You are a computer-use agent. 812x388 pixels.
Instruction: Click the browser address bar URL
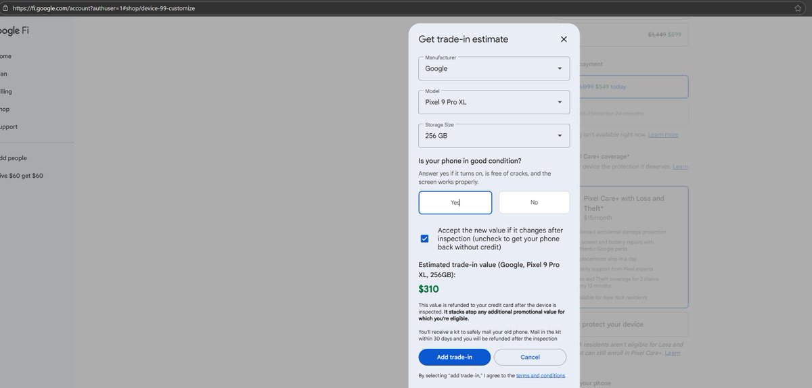104,8
